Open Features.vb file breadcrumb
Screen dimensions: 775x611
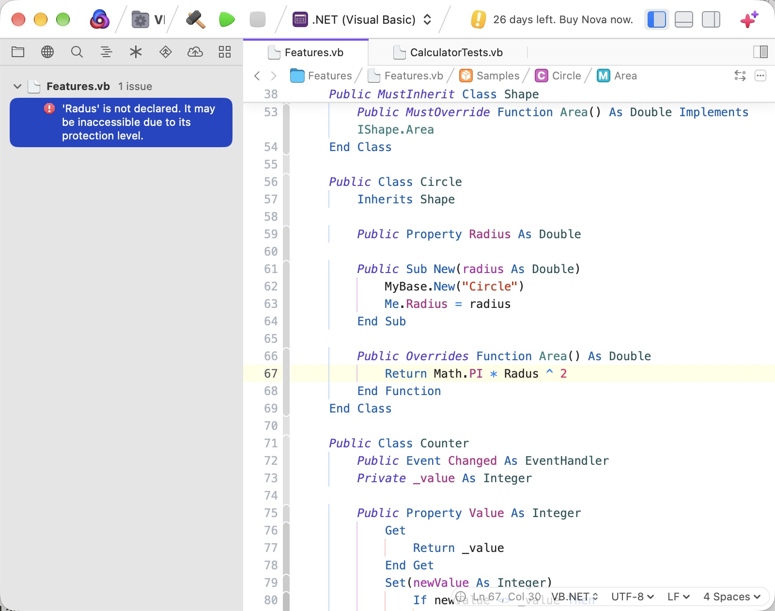[x=405, y=76]
